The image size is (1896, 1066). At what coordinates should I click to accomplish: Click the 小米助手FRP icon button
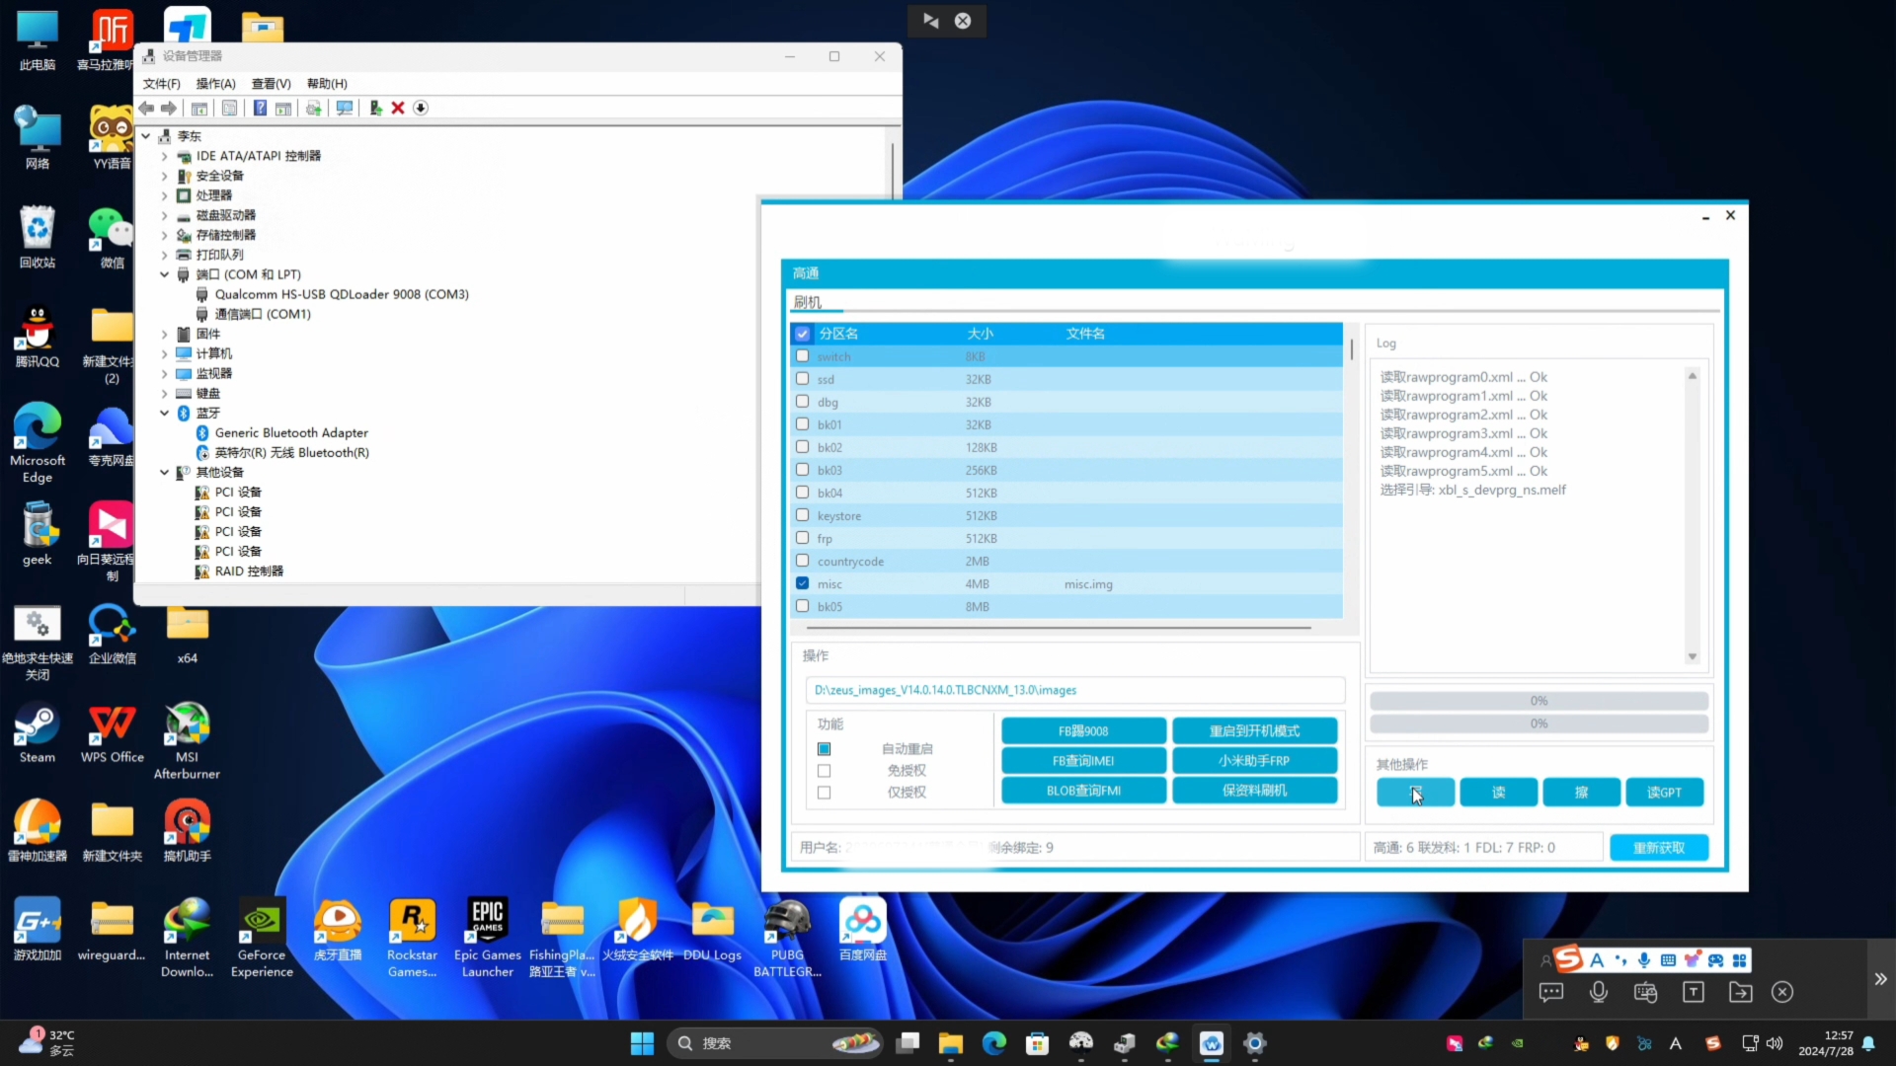(1253, 760)
